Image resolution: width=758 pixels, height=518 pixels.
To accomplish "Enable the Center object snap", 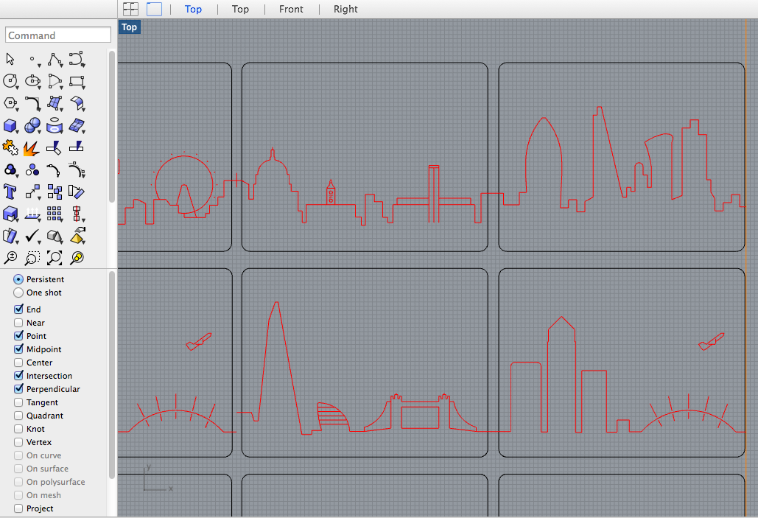I will pos(18,363).
